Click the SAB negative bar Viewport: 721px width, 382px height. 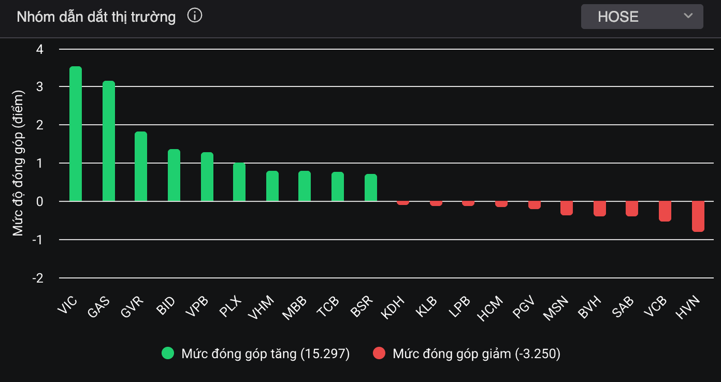click(x=632, y=208)
